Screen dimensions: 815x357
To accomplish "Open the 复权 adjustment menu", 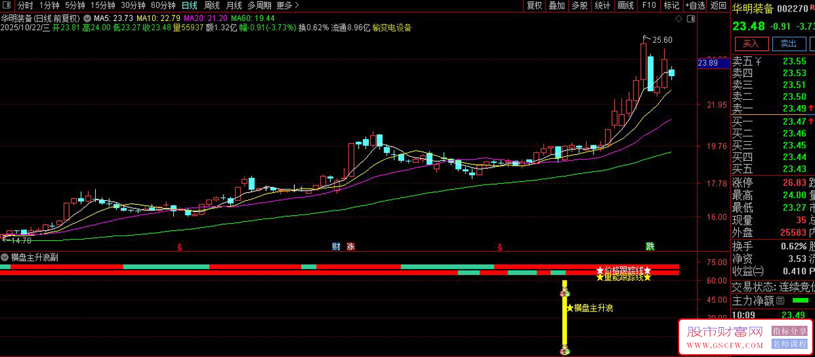I will (x=535, y=5).
